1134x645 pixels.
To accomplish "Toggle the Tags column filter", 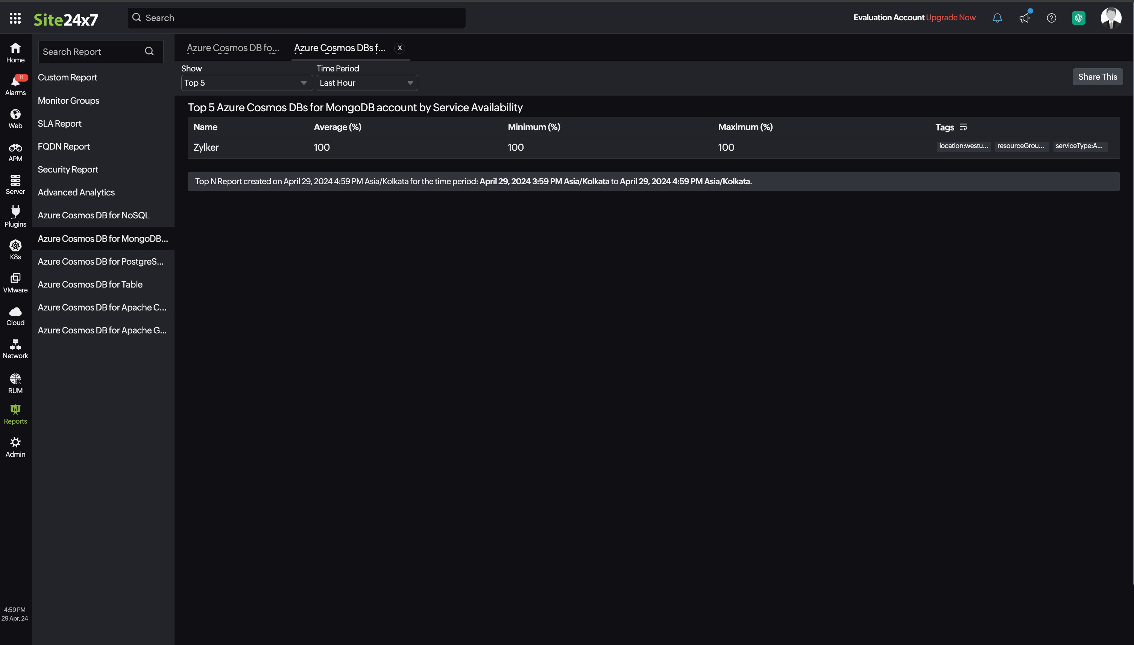I will click(963, 127).
